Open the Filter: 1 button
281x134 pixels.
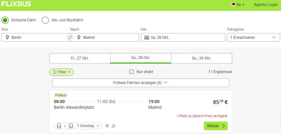pyautogui.click(x=61, y=72)
